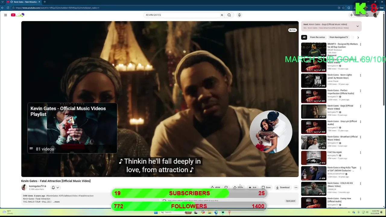
Task: Open options for the BRUNT ad
Action: [x=360, y=44]
